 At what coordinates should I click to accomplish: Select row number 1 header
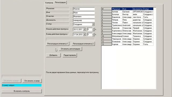click(106, 12)
